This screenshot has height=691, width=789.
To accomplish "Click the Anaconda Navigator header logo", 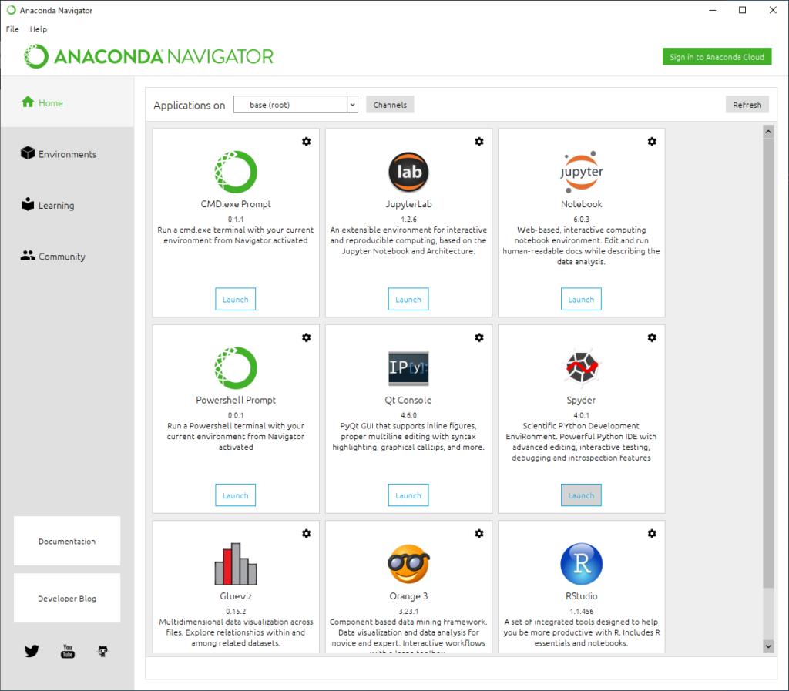I will (149, 56).
